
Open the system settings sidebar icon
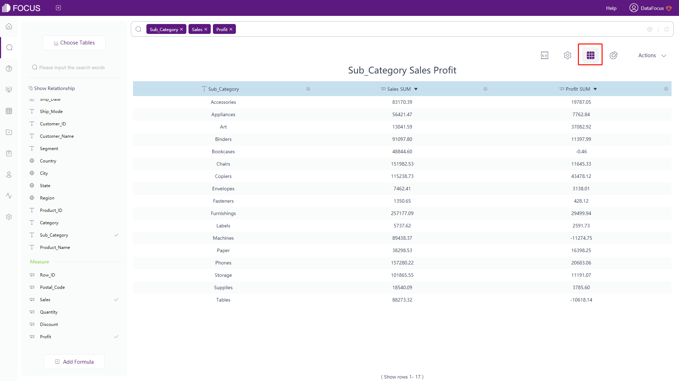pos(9,217)
